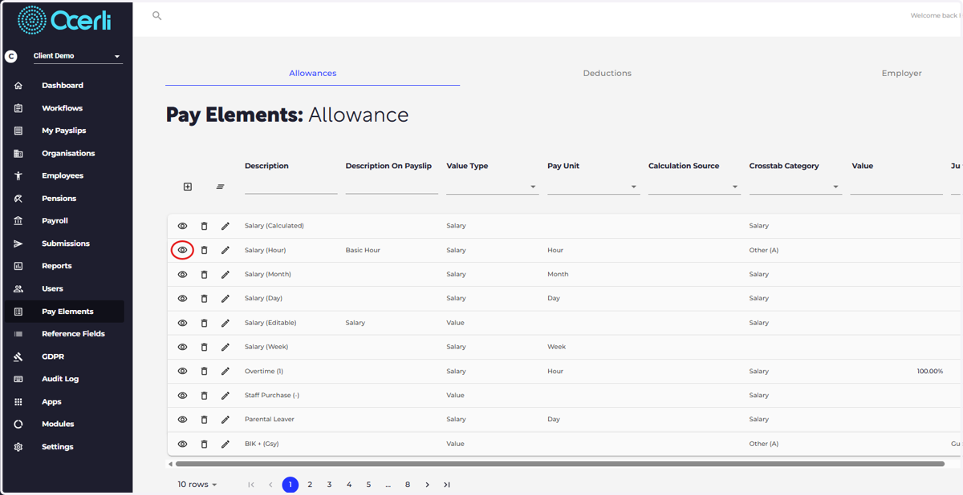Click the Pensions sidebar icon
Screen dimensions: 963x495
pos(18,198)
